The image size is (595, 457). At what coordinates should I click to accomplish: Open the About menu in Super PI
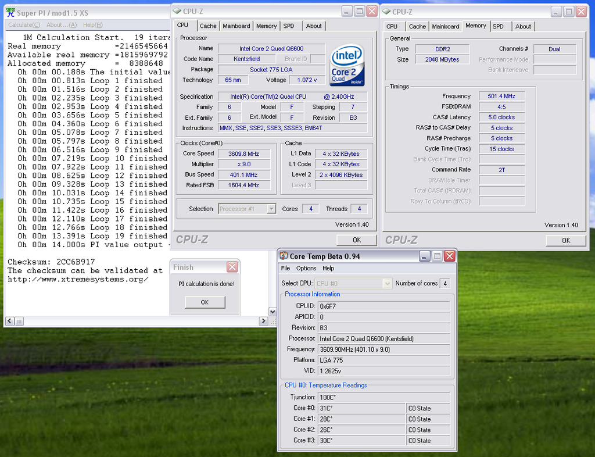tap(62, 25)
